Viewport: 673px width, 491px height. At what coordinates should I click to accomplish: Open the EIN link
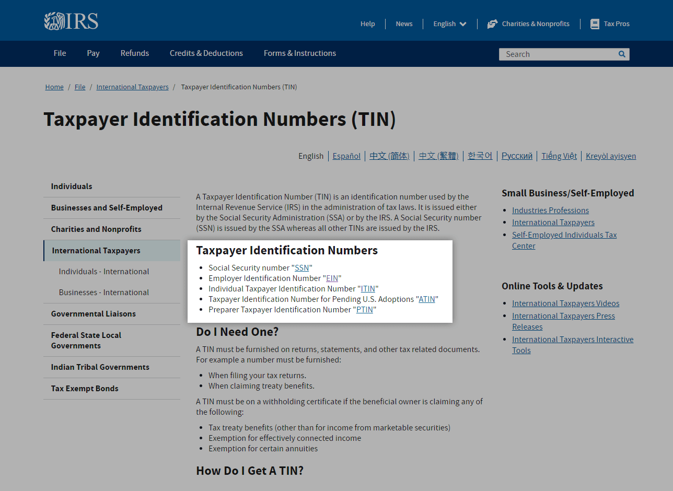point(332,278)
